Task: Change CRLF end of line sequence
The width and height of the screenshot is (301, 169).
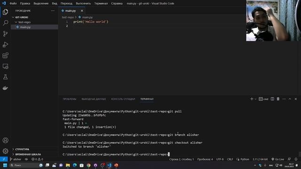Action: point(230,159)
